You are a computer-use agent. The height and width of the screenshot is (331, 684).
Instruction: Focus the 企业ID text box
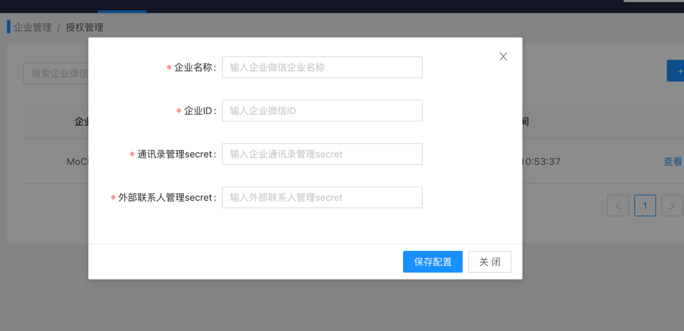coord(322,111)
